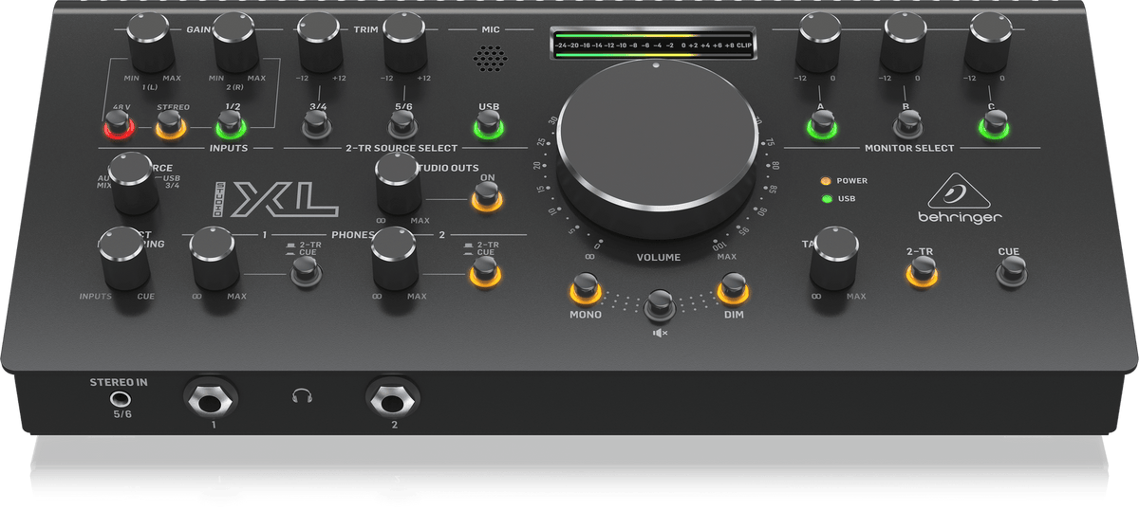Click the built-in talkback mic grille
Viewport: 1139px width, 510px height.
[x=490, y=59]
